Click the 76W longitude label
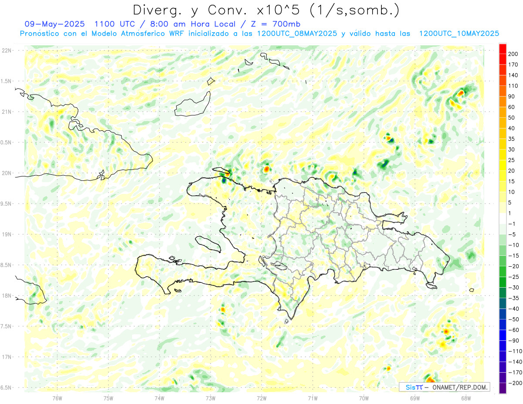The image size is (523, 404). pyautogui.click(x=58, y=398)
